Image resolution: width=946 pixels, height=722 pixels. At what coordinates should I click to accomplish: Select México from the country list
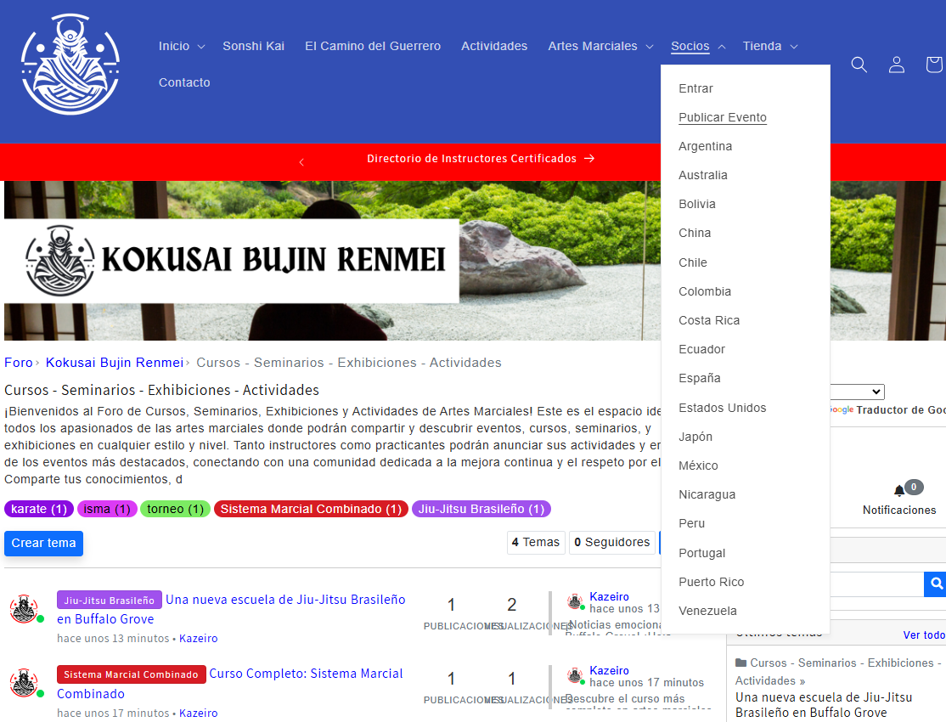pyautogui.click(x=698, y=465)
